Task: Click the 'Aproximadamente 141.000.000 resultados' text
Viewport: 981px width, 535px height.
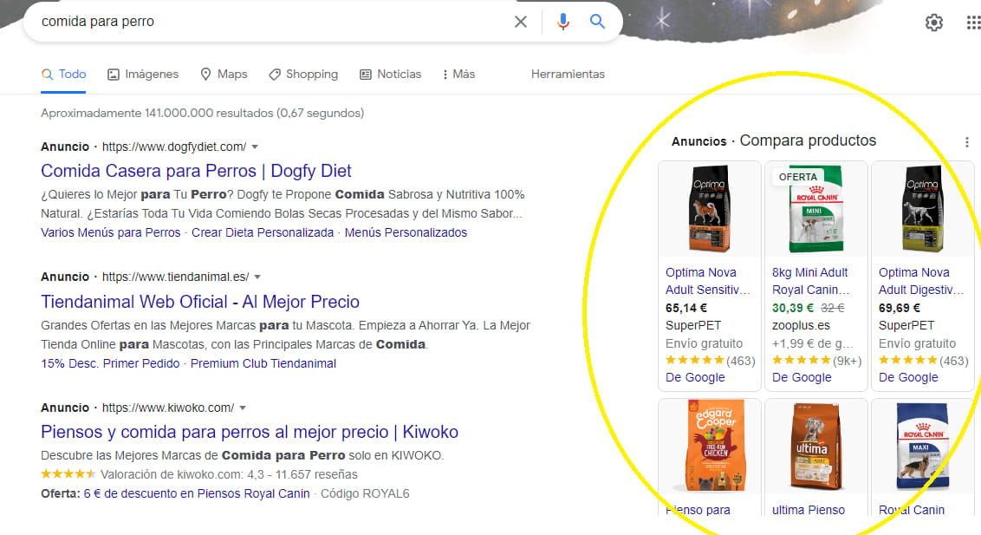Action: click(202, 114)
